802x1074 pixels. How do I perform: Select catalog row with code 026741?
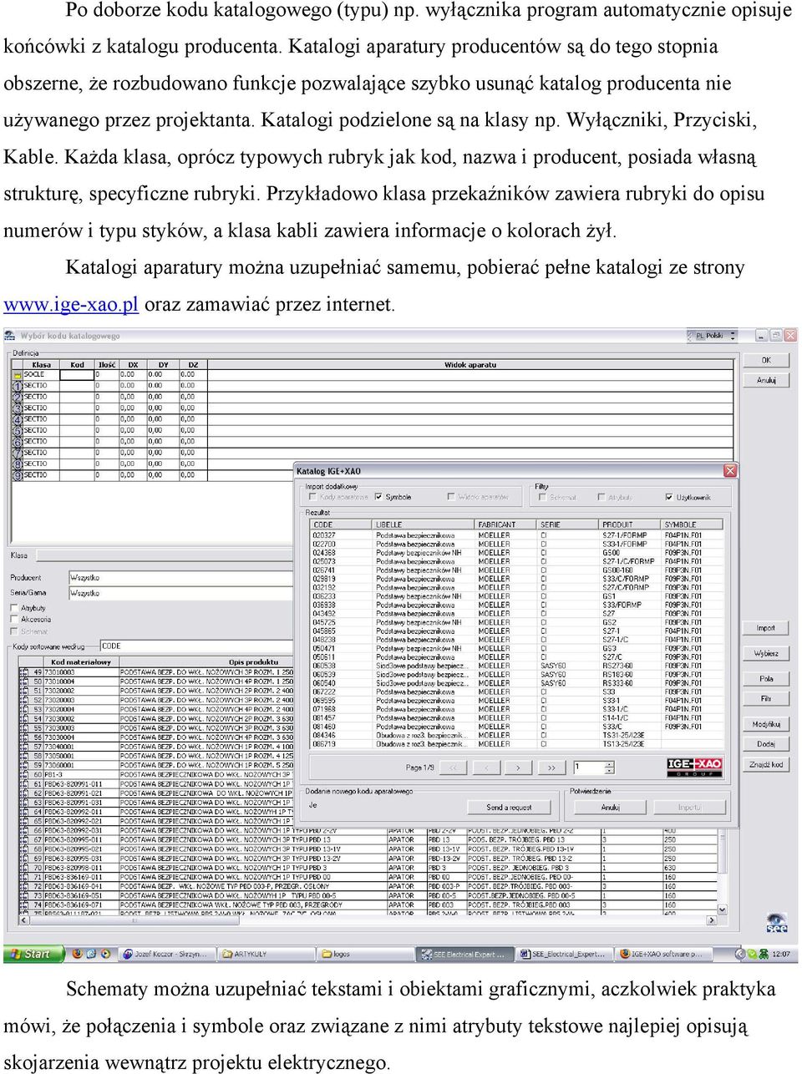coord(516,570)
